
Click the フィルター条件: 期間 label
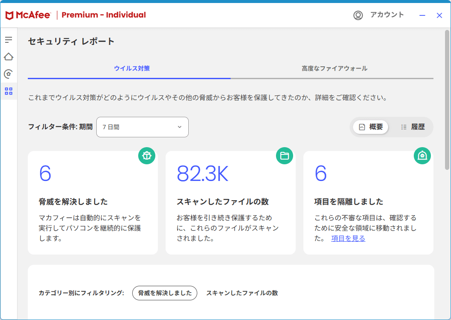tap(60, 127)
